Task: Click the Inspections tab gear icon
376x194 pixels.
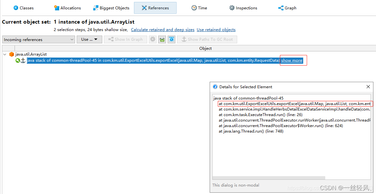Action: click(x=232, y=8)
